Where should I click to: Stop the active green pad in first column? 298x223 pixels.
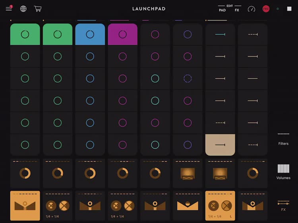[x=25, y=35]
